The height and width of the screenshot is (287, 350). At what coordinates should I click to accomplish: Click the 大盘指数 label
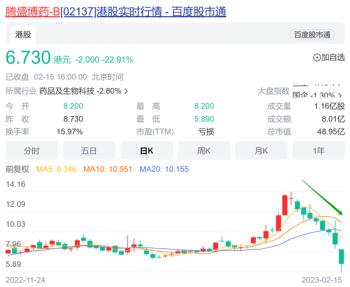[x=274, y=91]
